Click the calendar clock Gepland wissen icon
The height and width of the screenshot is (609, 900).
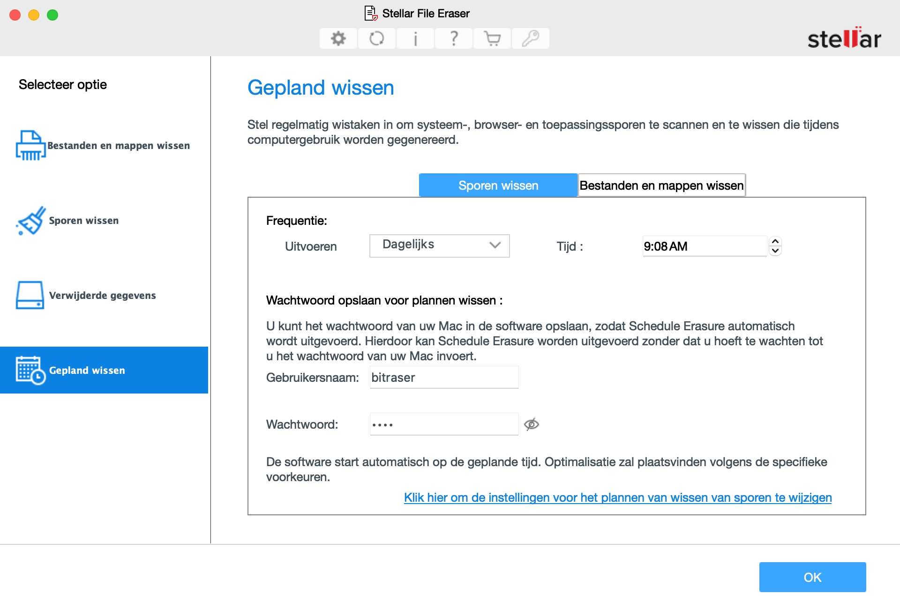pos(30,370)
